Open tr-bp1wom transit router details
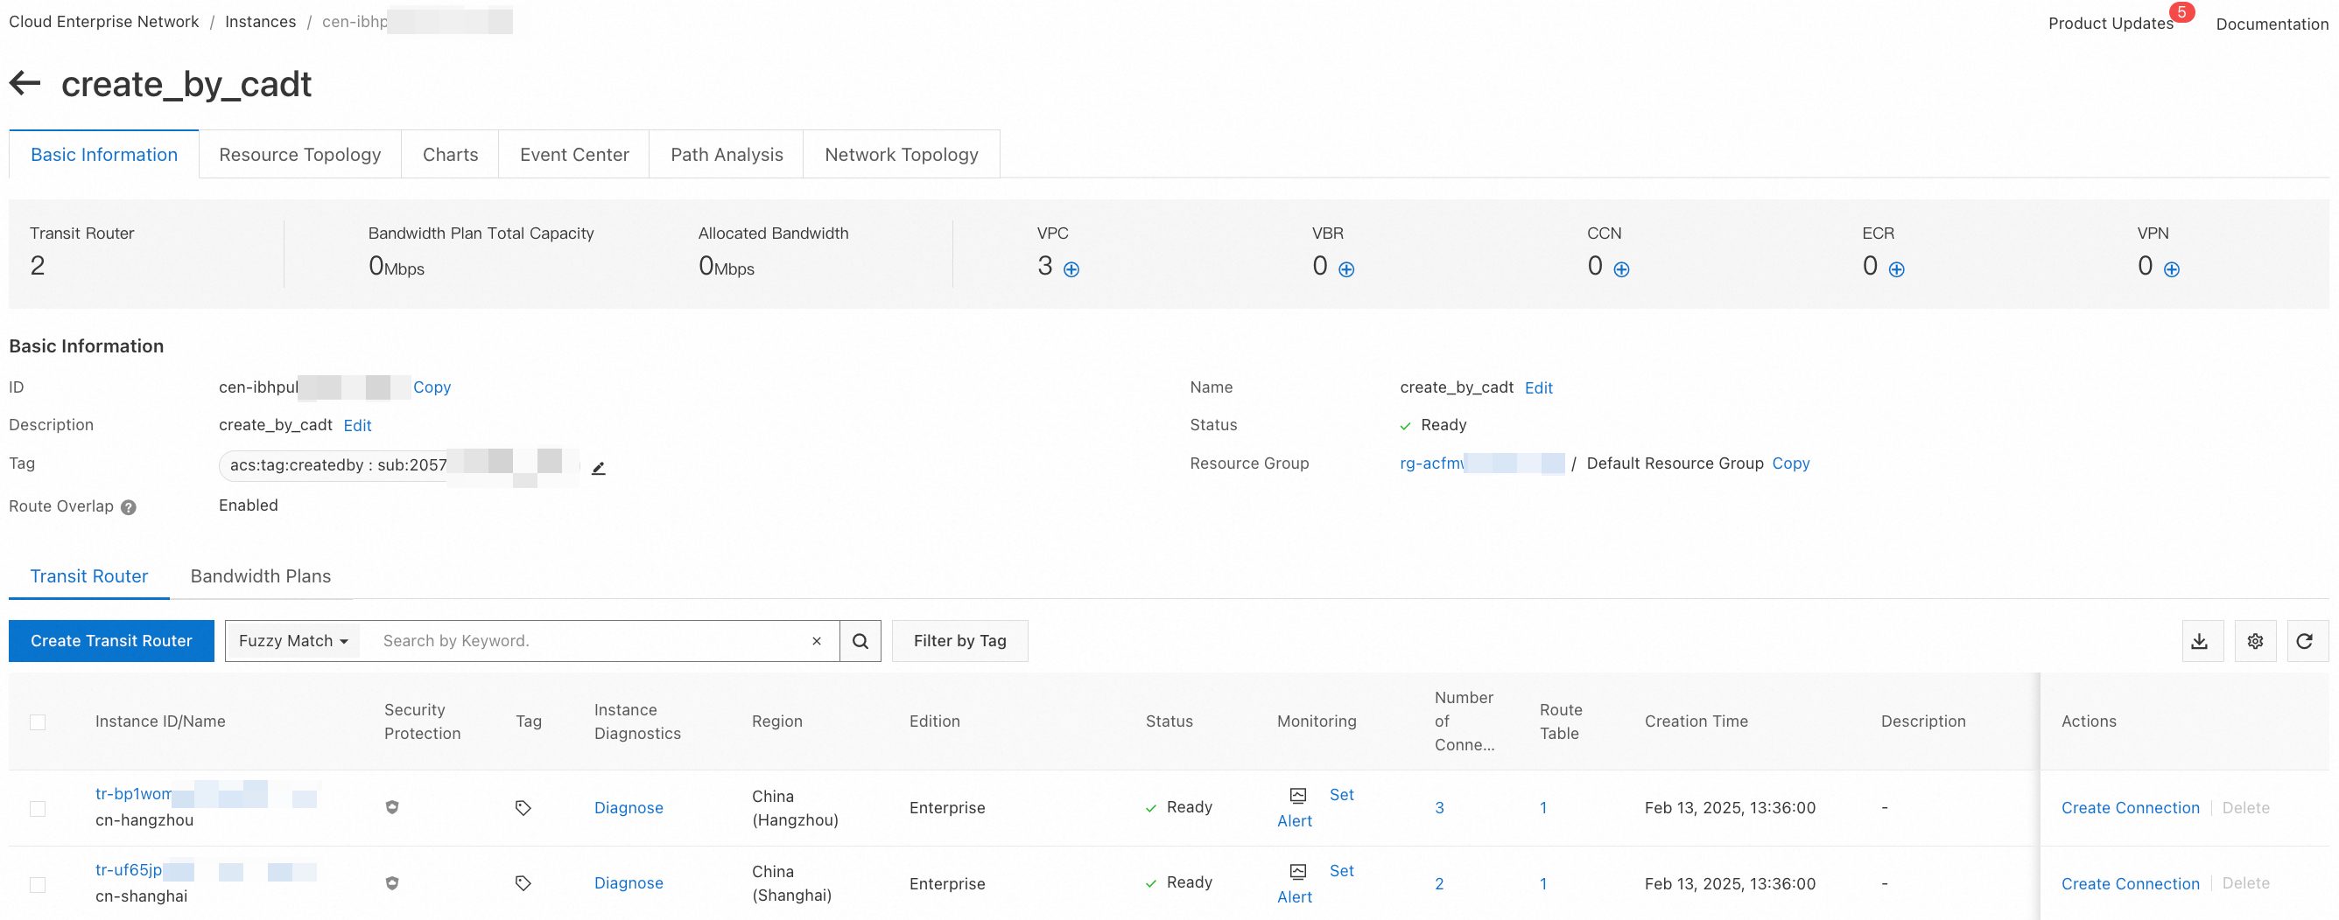2339x920 pixels. pyautogui.click(x=206, y=794)
